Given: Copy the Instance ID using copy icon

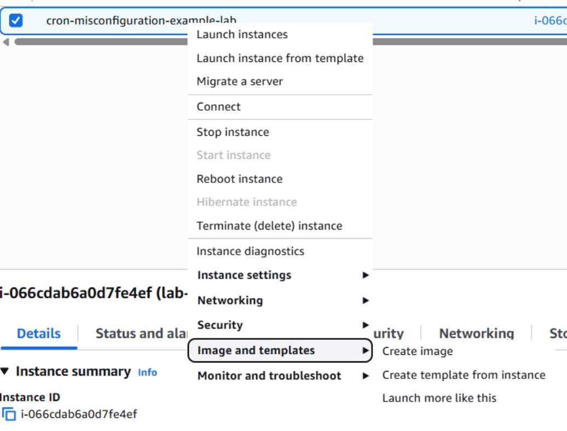Looking at the screenshot, I should (9, 414).
